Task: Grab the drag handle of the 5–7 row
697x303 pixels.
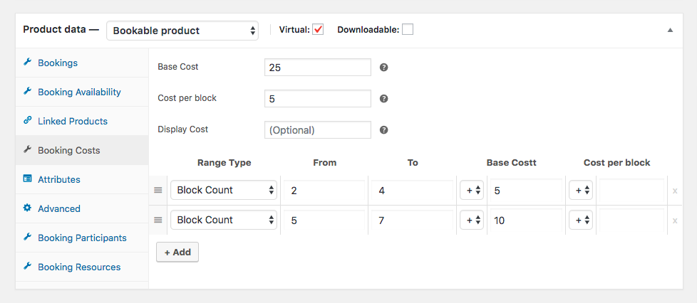Action: (x=158, y=220)
